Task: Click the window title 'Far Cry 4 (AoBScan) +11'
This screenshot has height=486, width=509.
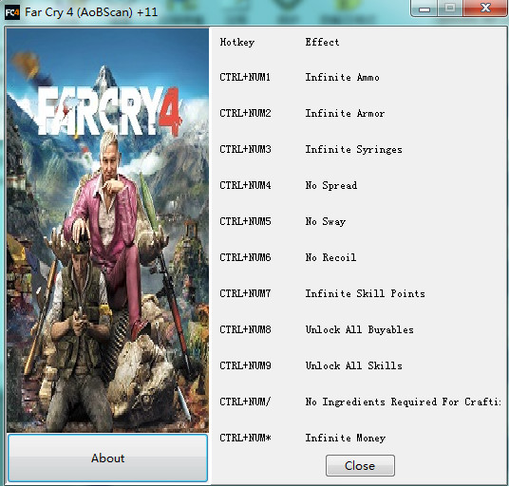Action: coord(91,12)
